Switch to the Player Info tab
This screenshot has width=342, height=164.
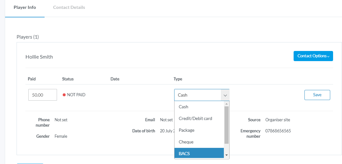tap(25, 7)
